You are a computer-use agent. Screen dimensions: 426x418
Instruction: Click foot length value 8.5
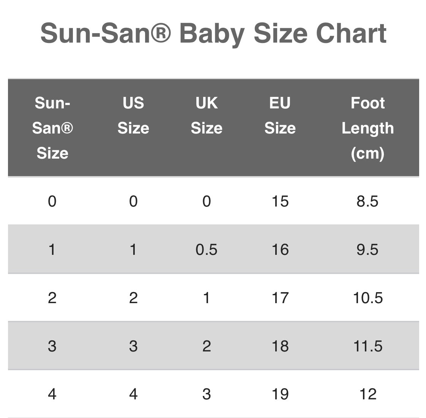pos(368,201)
